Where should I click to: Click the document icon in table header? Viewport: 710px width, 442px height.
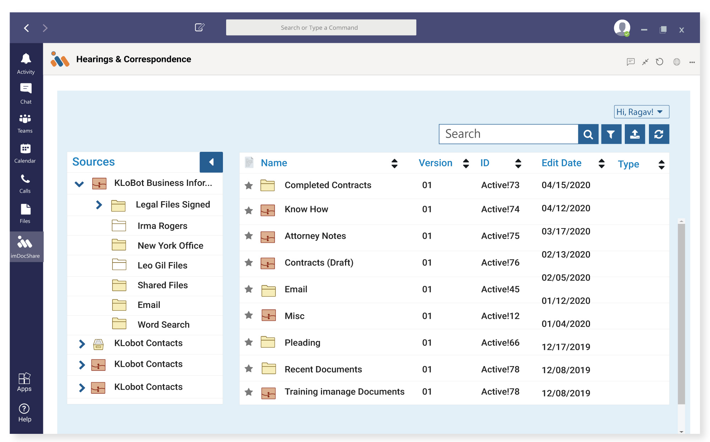(x=249, y=162)
